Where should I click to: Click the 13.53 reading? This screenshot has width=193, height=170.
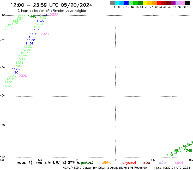[x=9, y=82]
